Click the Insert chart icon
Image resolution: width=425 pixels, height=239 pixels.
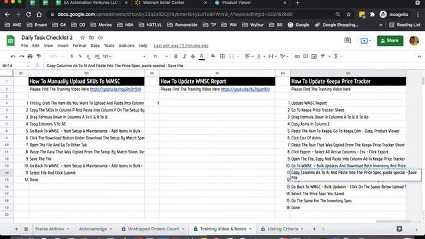click(314, 56)
